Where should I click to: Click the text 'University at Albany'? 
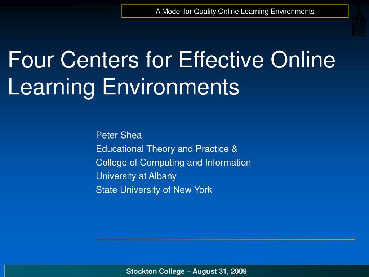pyautogui.click(x=136, y=176)
